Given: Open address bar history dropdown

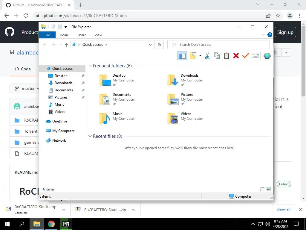Looking at the screenshot, I should [150, 45].
